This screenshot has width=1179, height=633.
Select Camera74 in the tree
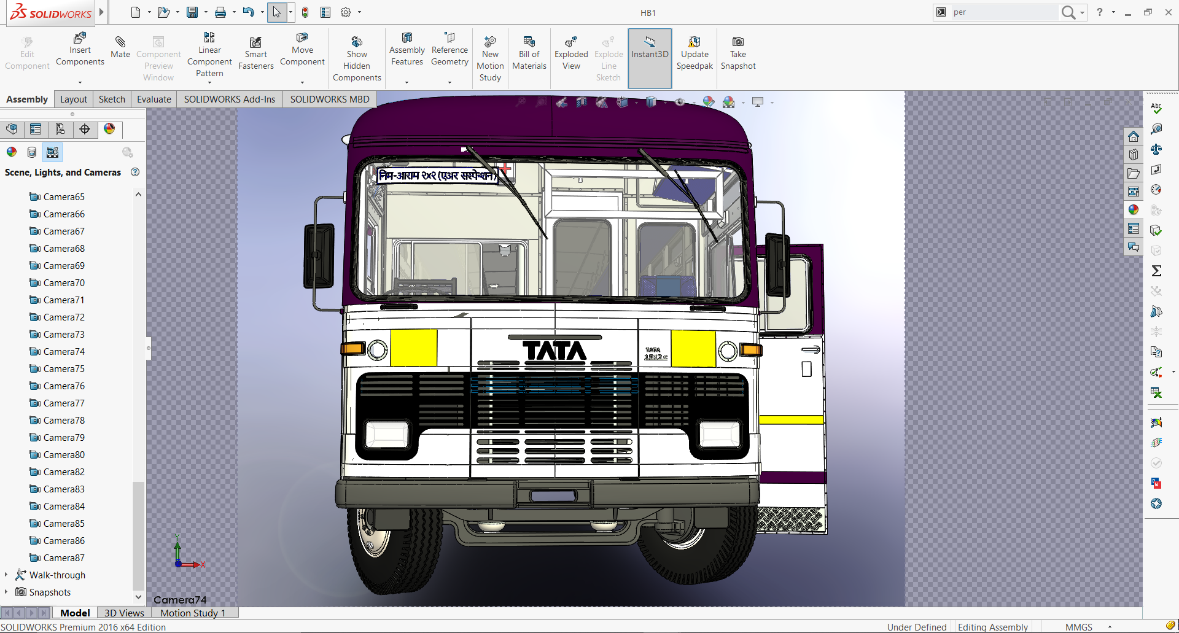click(x=64, y=351)
